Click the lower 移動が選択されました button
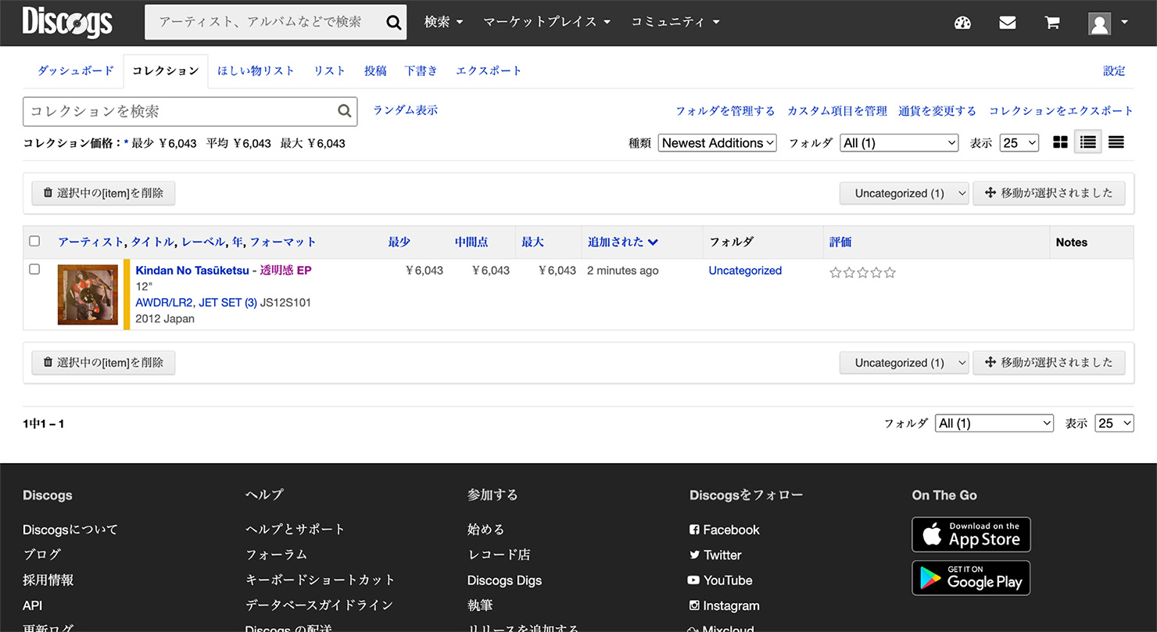1157x632 pixels. [1048, 363]
